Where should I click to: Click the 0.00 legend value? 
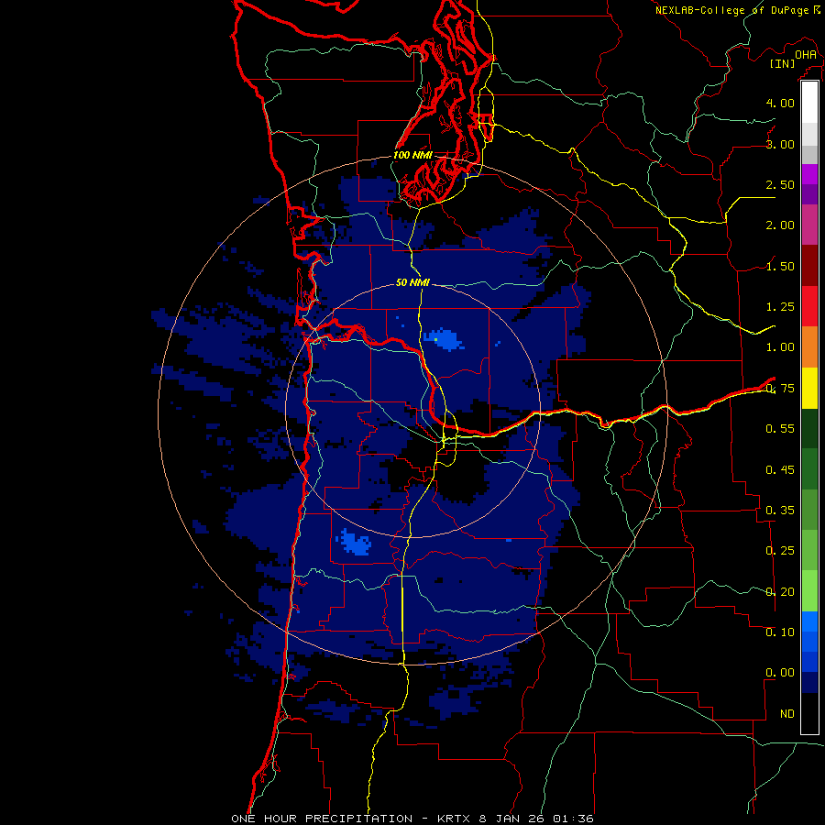coord(780,673)
